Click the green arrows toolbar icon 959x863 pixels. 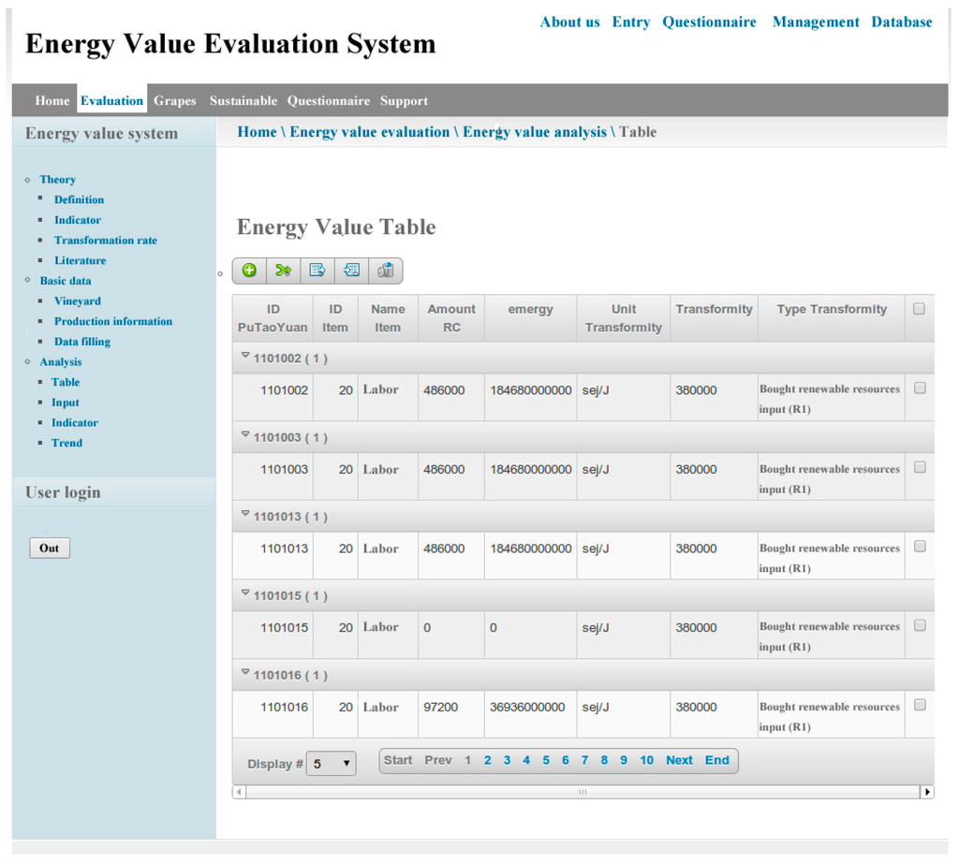pyautogui.click(x=283, y=271)
